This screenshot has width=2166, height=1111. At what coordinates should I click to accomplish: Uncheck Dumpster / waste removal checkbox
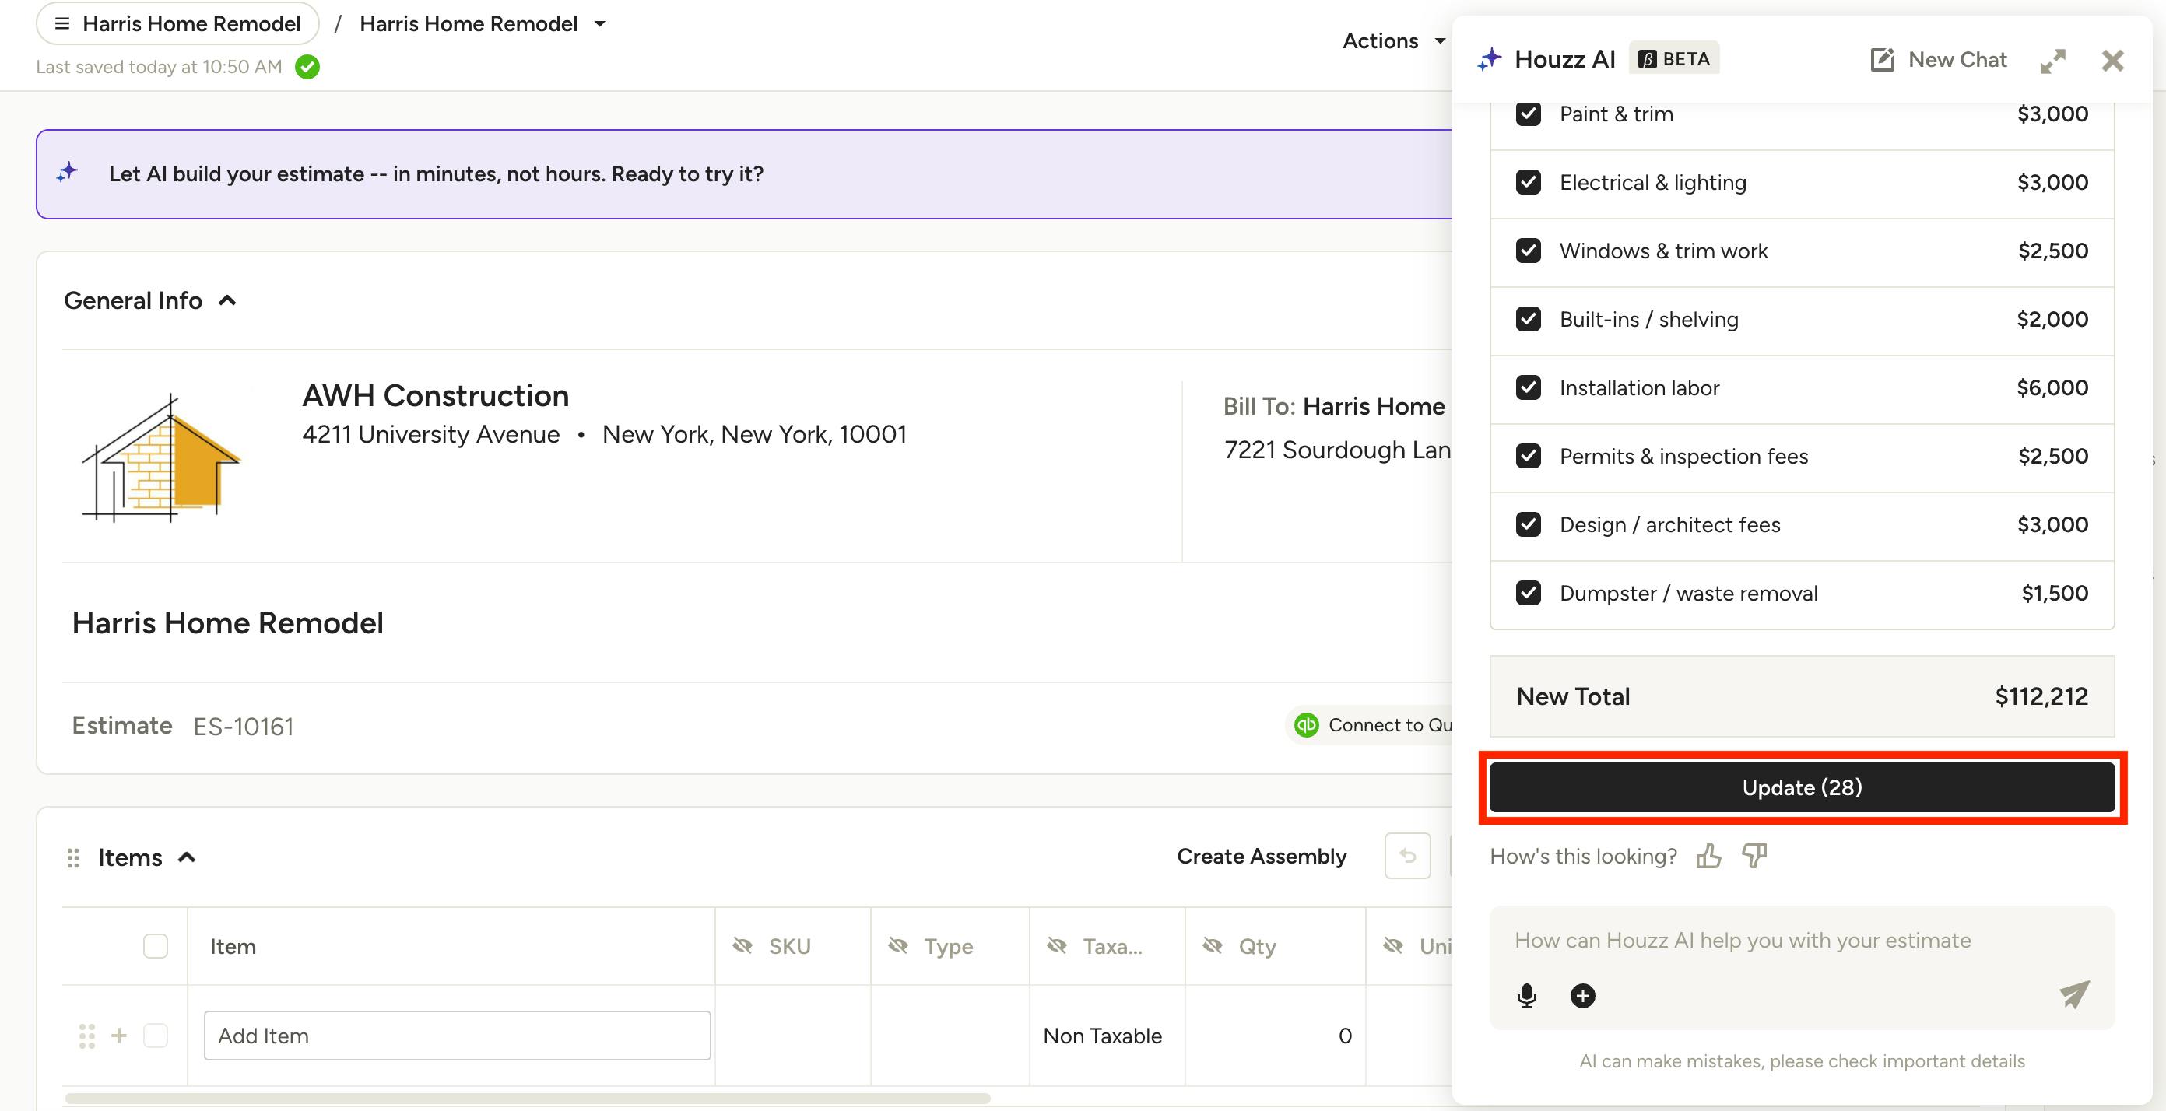(x=1528, y=594)
